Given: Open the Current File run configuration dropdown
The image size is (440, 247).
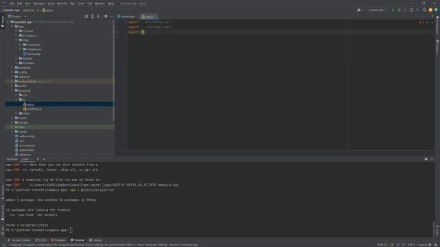Looking at the screenshot, I should click(x=377, y=10).
